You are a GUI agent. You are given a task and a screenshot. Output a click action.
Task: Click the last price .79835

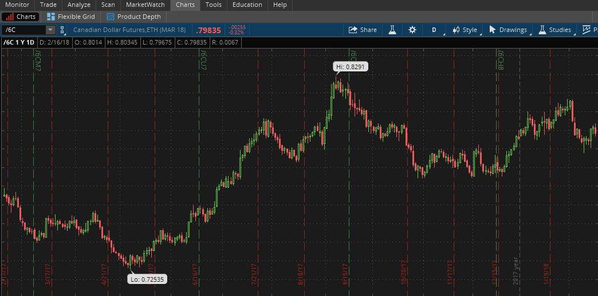208,30
